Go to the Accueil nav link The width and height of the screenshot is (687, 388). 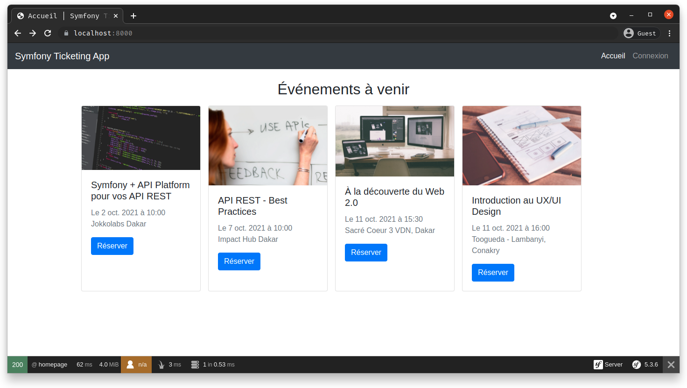coord(613,56)
